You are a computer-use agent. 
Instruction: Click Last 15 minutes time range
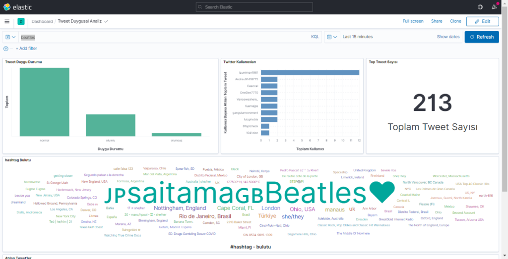click(x=357, y=37)
